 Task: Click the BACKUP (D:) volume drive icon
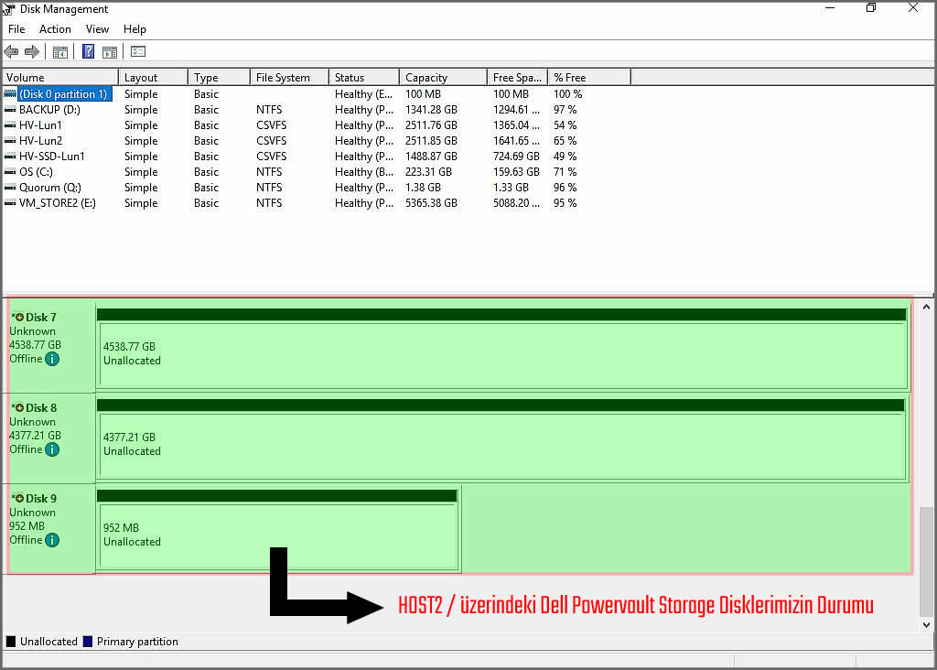(10, 110)
